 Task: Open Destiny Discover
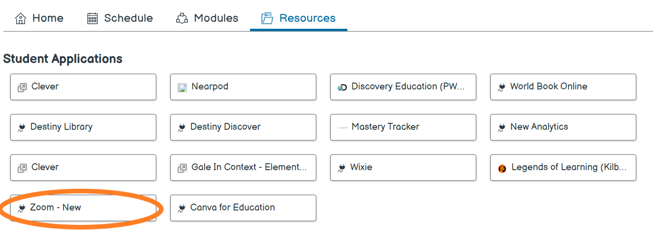pos(243,127)
